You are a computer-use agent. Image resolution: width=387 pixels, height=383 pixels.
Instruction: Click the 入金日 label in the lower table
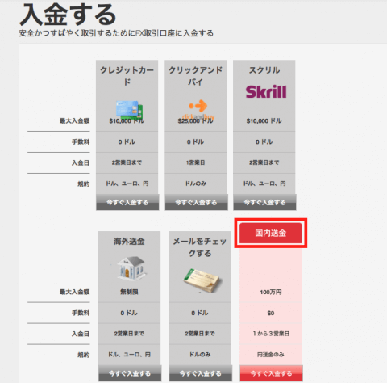pyautogui.click(x=81, y=334)
